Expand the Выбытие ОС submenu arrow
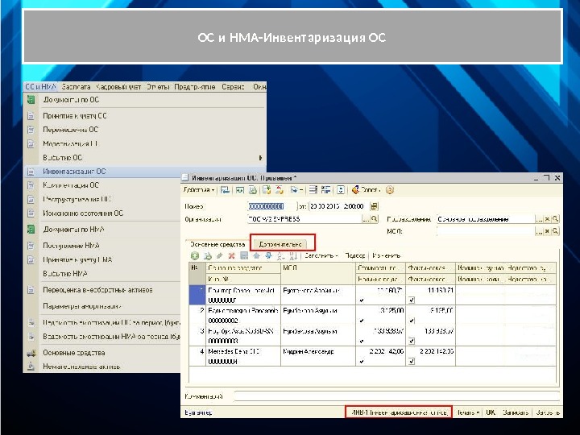 click(x=260, y=157)
